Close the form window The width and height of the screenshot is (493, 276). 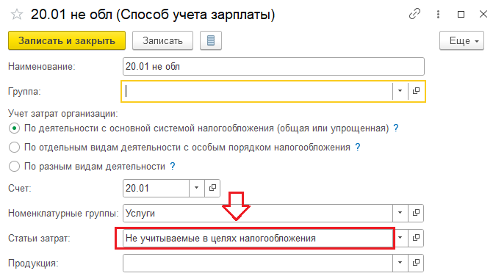pyautogui.click(x=483, y=14)
